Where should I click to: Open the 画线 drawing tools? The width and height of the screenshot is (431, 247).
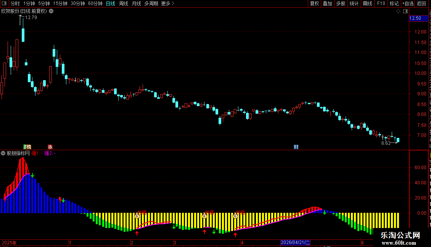pos(368,3)
